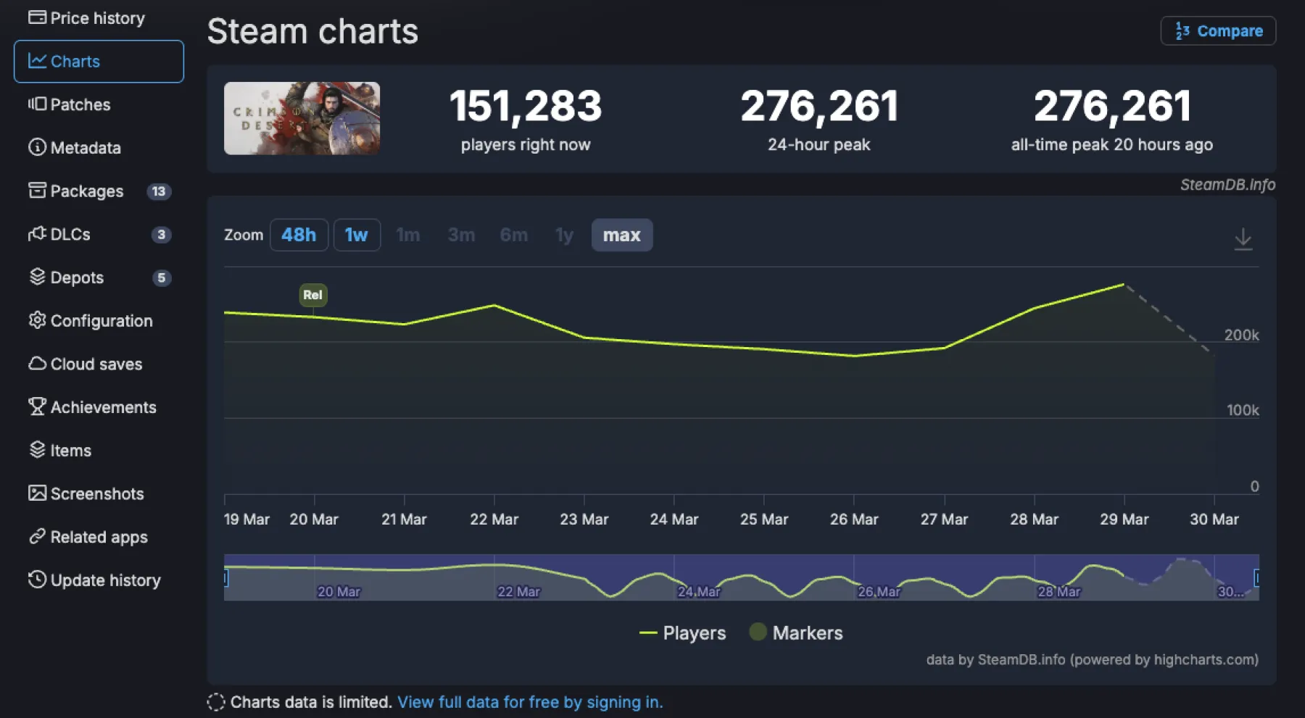Viewport: 1305px width, 718px height.
Task: Click the Charts line-graph icon
Action: [37, 61]
